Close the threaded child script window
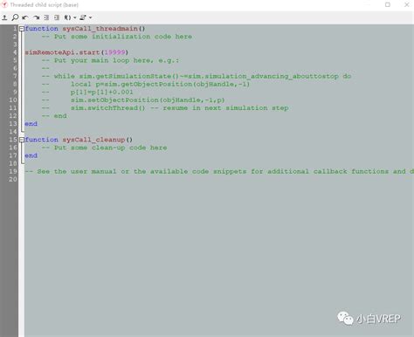414x337 pixels. tap(407, 4)
